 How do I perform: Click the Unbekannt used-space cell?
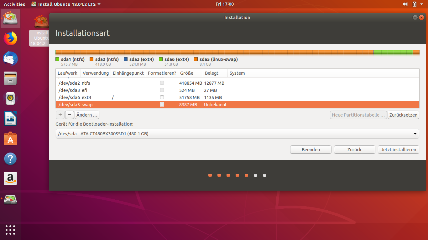pos(215,105)
